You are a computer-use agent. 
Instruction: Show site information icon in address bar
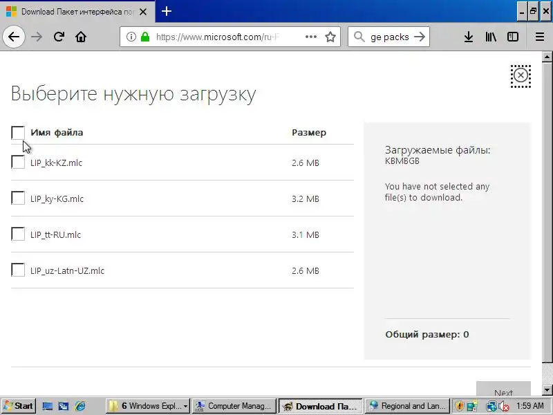tap(131, 37)
